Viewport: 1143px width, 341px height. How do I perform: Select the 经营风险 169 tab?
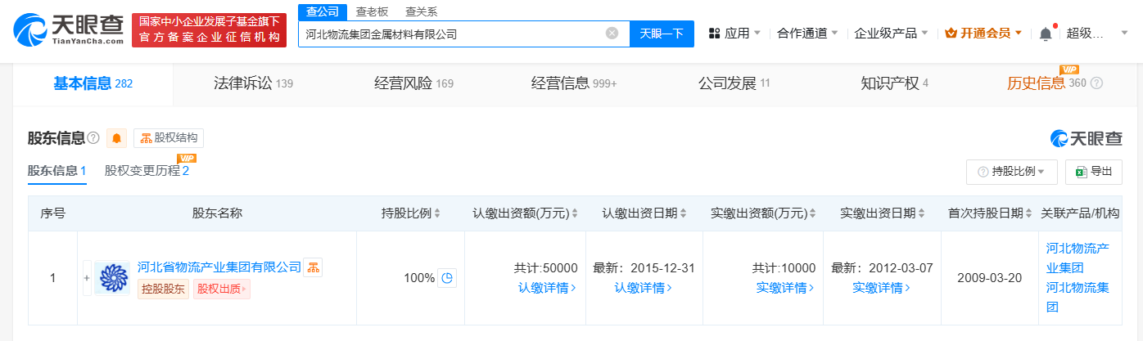(x=413, y=83)
